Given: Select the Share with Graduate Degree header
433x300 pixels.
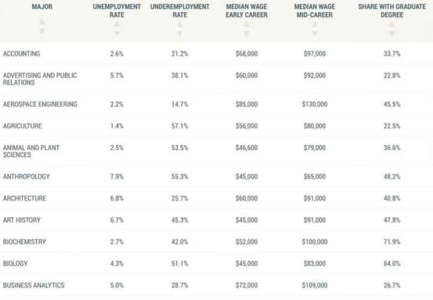Looking at the screenshot, I should [392, 11].
